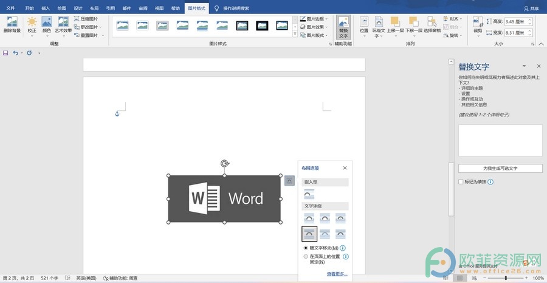The height and width of the screenshot is (283, 547).
Task: Click the layout options icon beside image
Action: (x=289, y=180)
